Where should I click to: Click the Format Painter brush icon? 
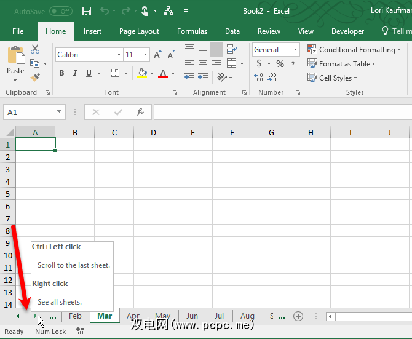click(35, 78)
